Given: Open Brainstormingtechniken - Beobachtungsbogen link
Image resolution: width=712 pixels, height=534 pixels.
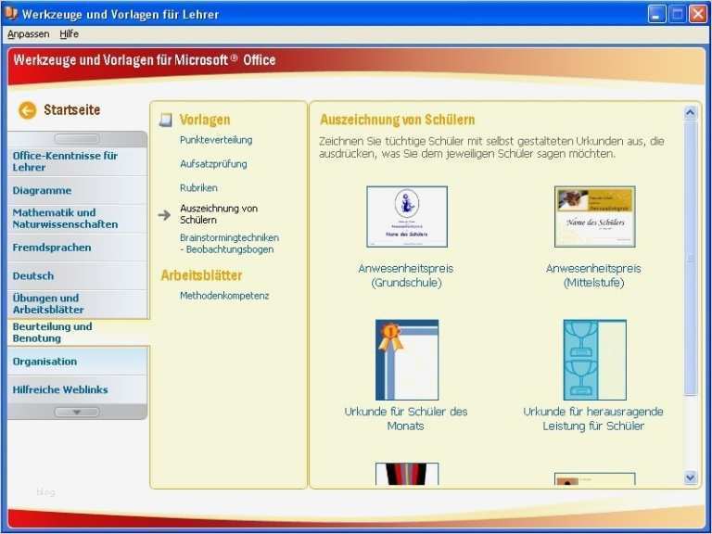Looking at the screenshot, I should pos(229,244).
